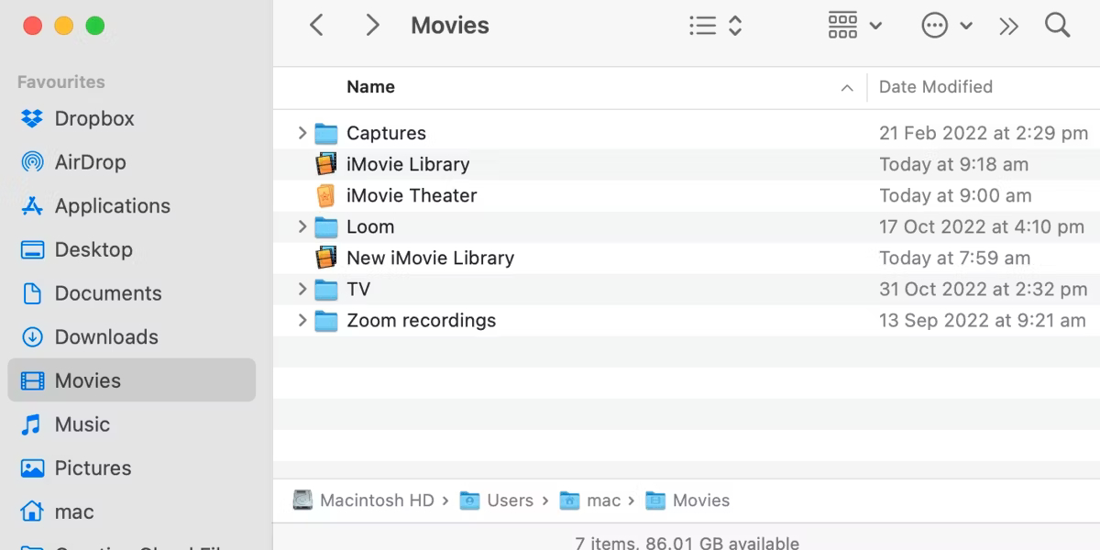Expand the Captures folder
The height and width of the screenshot is (550, 1100).
302,133
